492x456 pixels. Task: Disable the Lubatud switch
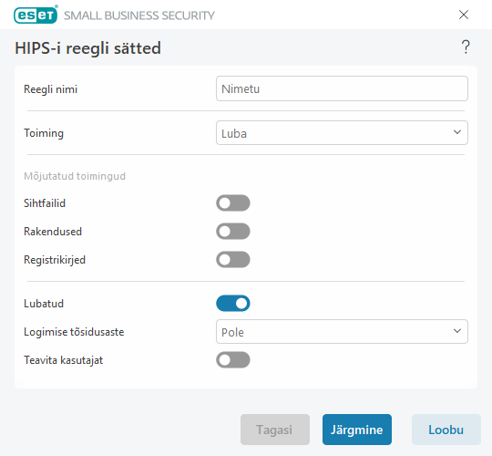233,304
